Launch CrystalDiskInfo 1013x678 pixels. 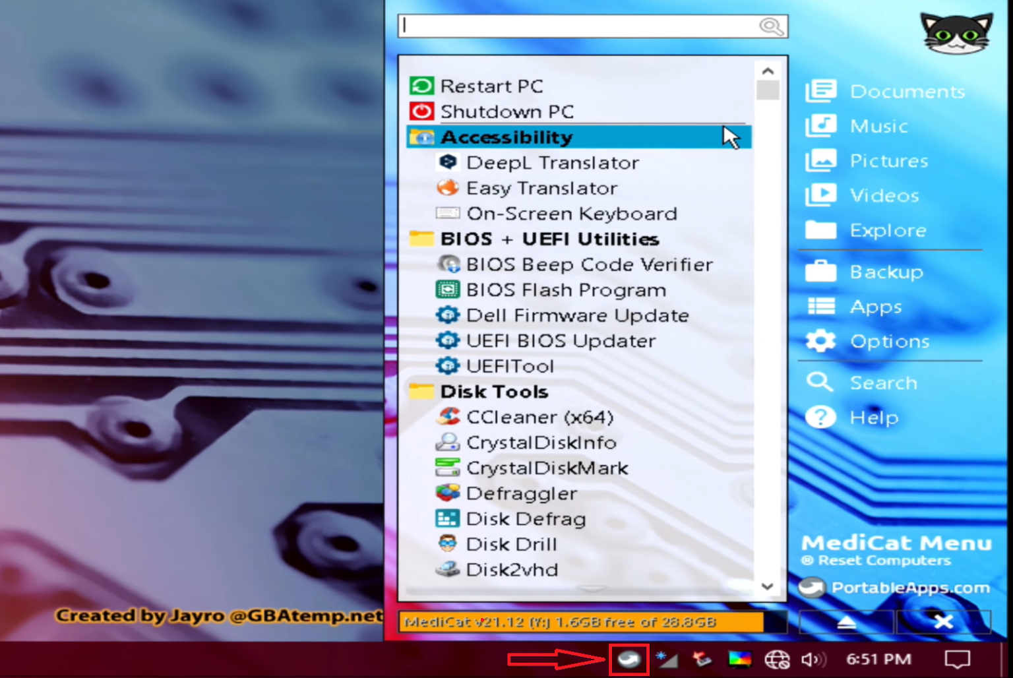pyautogui.click(x=541, y=443)
